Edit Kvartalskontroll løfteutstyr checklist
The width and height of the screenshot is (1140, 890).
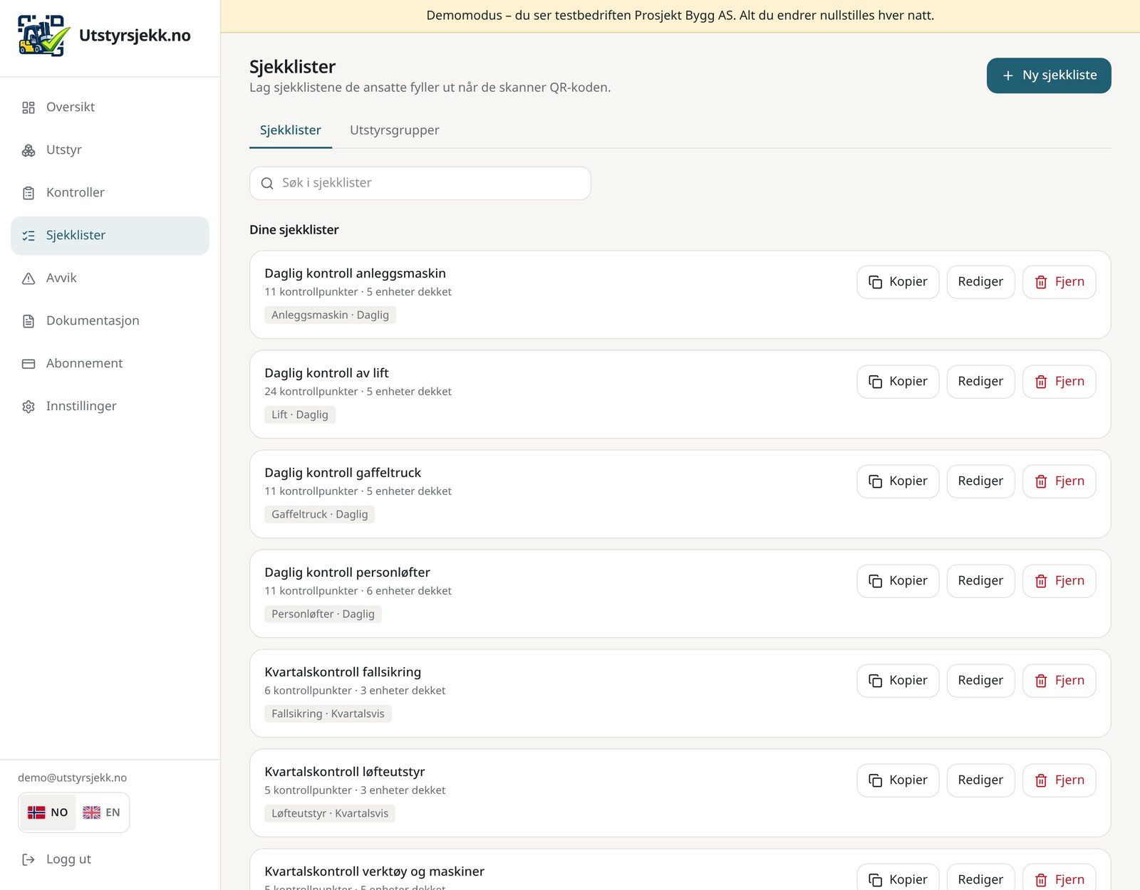click(980, 780)
